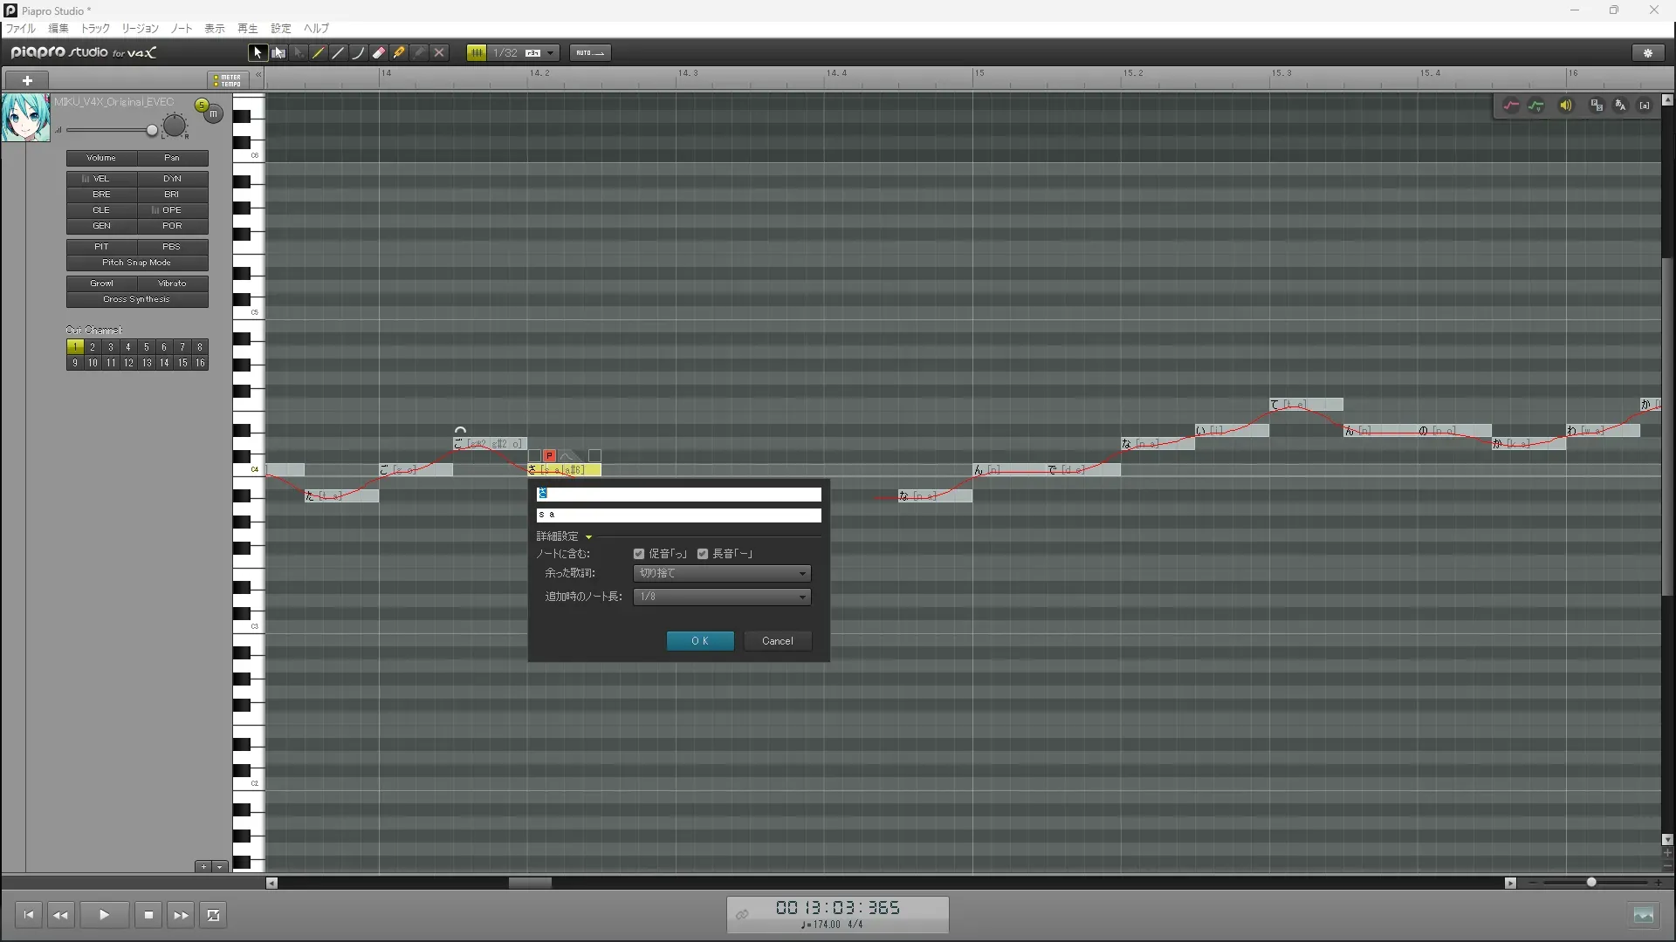This screenshot has height=942, width=1676.
Task: Open the トラック menu
Action: [x=95, y=28]
